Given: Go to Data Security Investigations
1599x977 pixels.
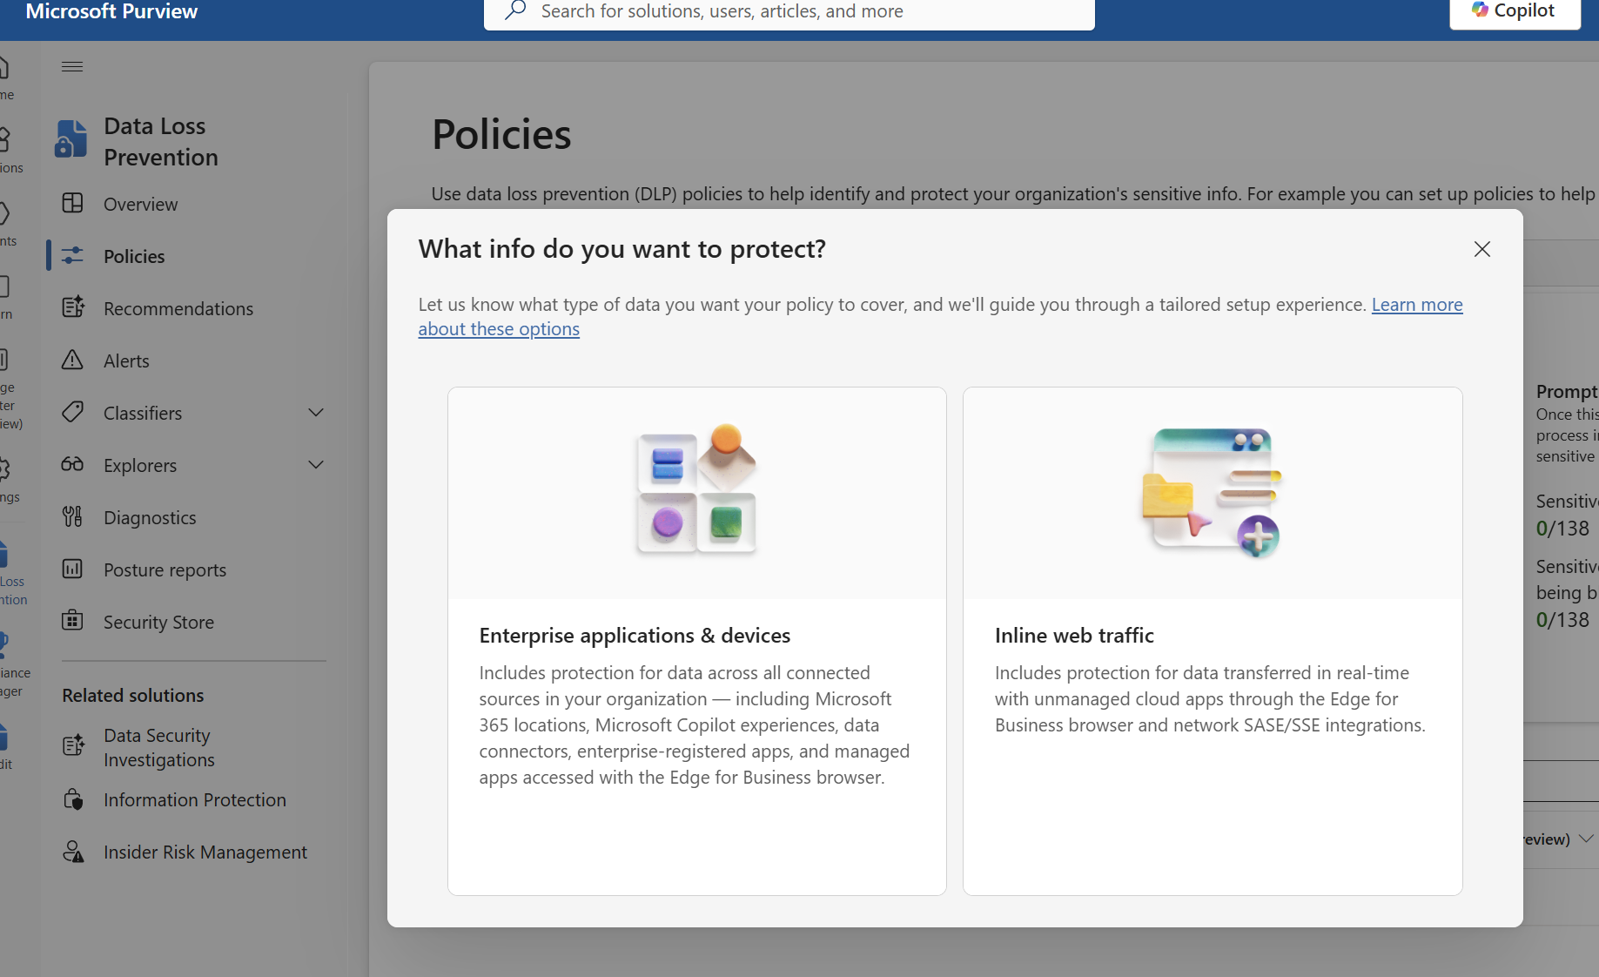Looking at the screenshot, I should point(158,747).
